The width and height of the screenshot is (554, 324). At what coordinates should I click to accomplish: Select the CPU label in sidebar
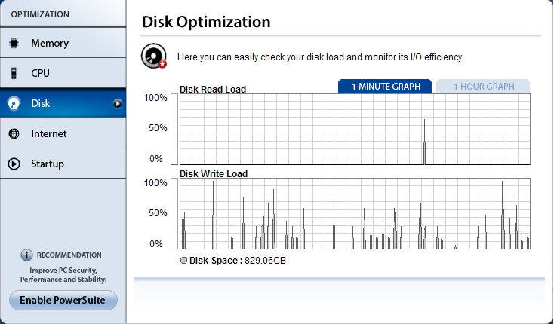coord(40,73)
